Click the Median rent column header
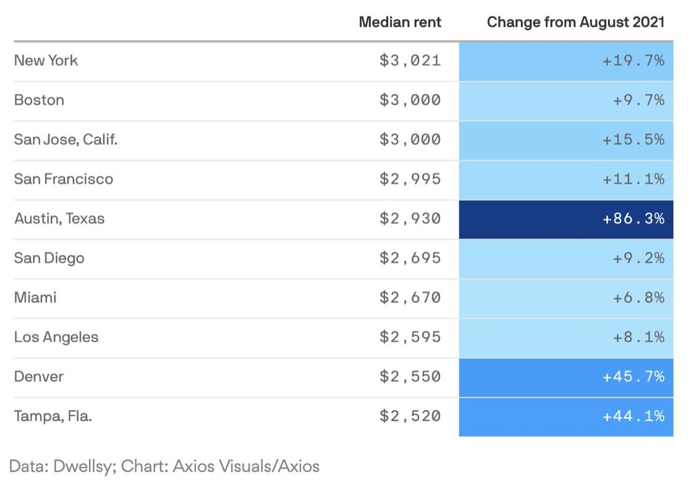Screen dimensions: 691x484 [x=400, y=21]
